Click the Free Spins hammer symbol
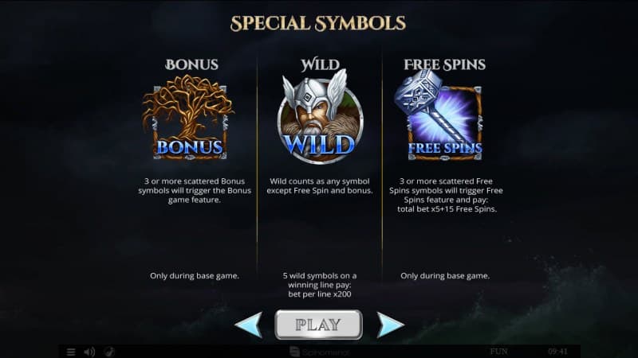This screenshot has height=358, width=638. click(439, 115)
